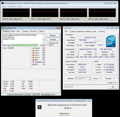
Task: Click the flame icon beside MCH
Action: click(x=33, y=60)
